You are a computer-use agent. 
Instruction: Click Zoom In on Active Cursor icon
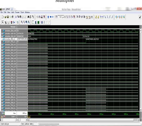coord(29,22)
